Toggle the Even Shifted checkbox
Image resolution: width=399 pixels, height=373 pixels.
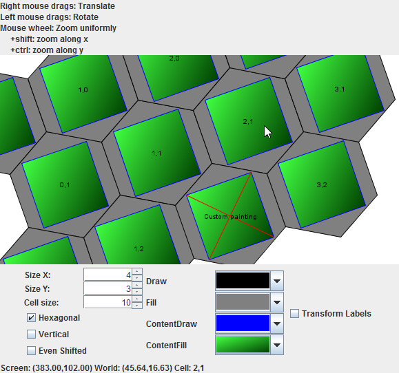[x=31, y=351]
